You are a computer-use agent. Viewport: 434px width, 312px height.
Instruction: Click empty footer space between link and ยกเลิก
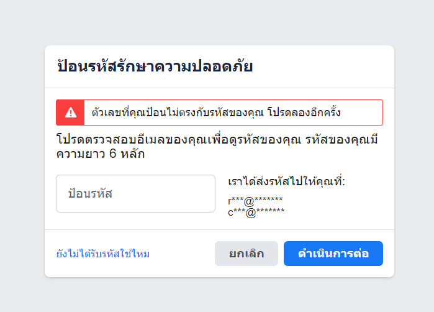pyautogui.click(x=182, y=254)
